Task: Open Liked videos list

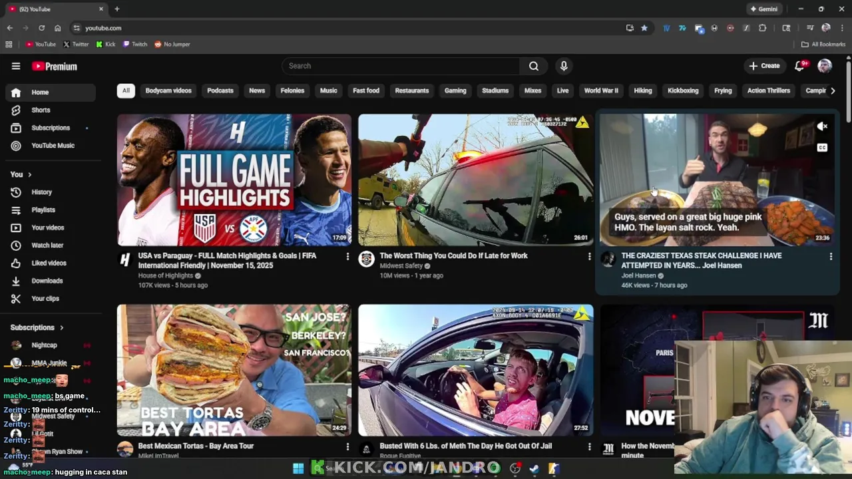Action: pos(49,263)
